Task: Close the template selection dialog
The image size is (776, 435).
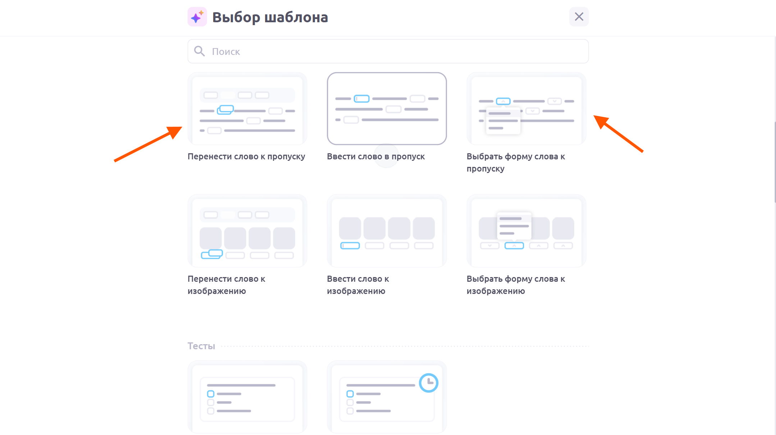Action: (x=579, y=17)
